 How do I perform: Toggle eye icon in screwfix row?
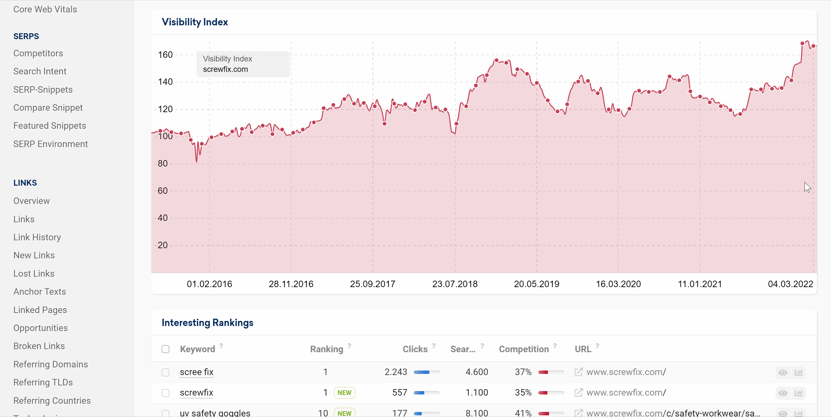point(783,393)
